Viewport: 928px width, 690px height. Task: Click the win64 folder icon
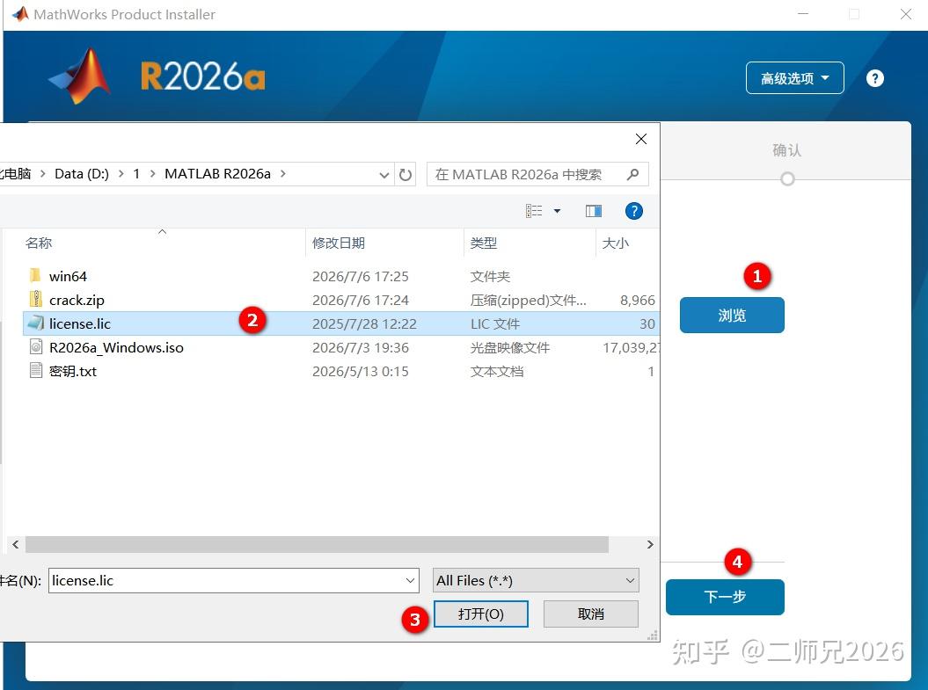pyautogui.click(x=35, y=275)
